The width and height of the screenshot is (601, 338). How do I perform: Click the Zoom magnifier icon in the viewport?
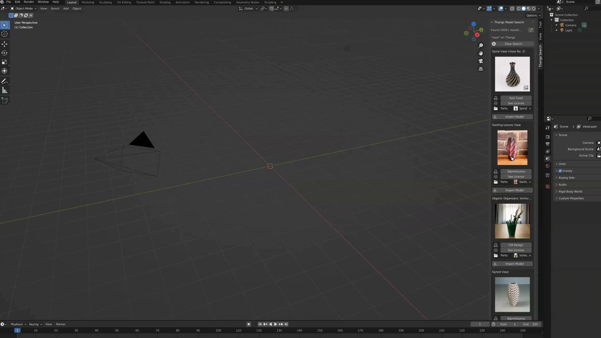480,45
